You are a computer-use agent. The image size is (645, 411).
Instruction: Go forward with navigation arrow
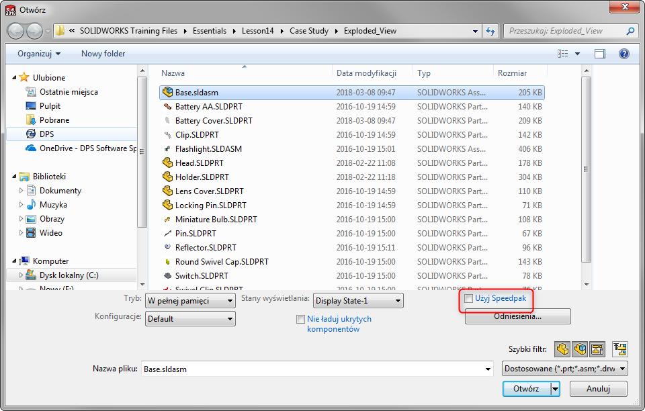click(x=34, y=32)
